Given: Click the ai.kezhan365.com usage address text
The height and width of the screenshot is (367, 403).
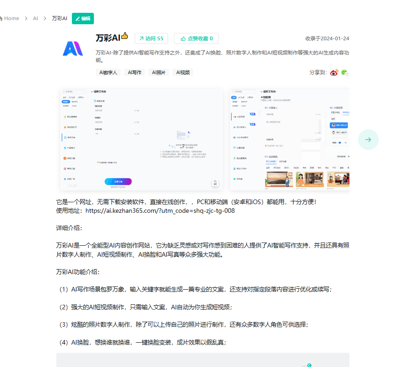Looking at the screenshot, I should [x=160, y=211].
